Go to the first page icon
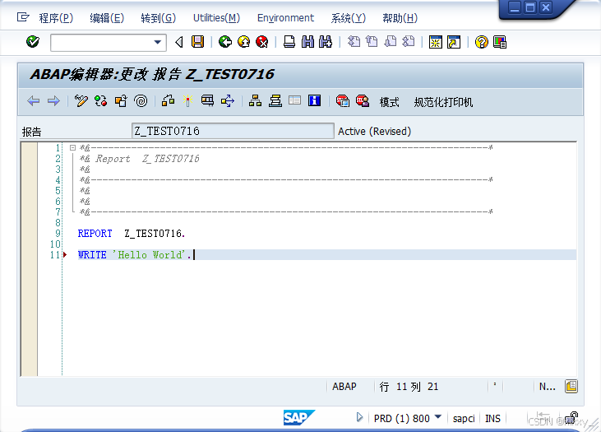Viewport: 601px width, 432px height. (354, 41)
